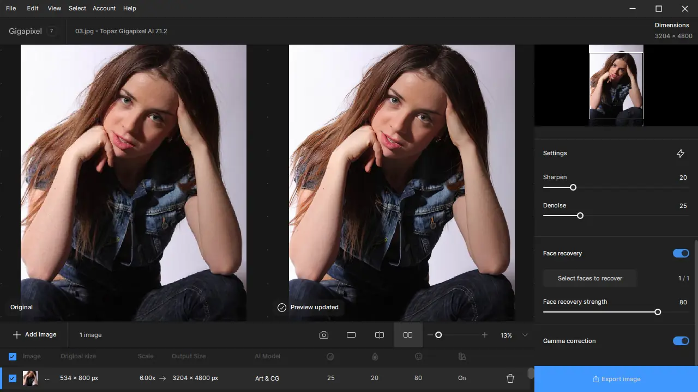
Task: Open the Account menu
Action: click(104, 8)
